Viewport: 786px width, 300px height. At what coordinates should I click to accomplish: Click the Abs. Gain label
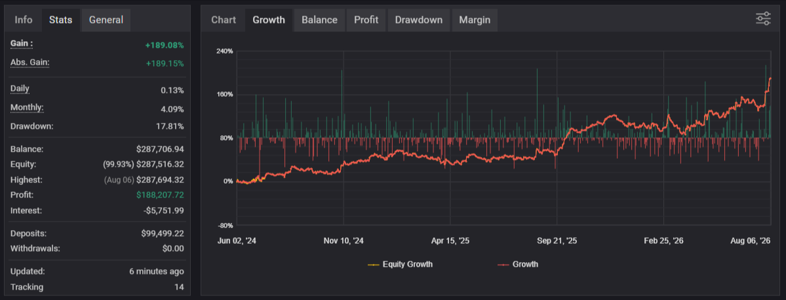tap(30, 63)
